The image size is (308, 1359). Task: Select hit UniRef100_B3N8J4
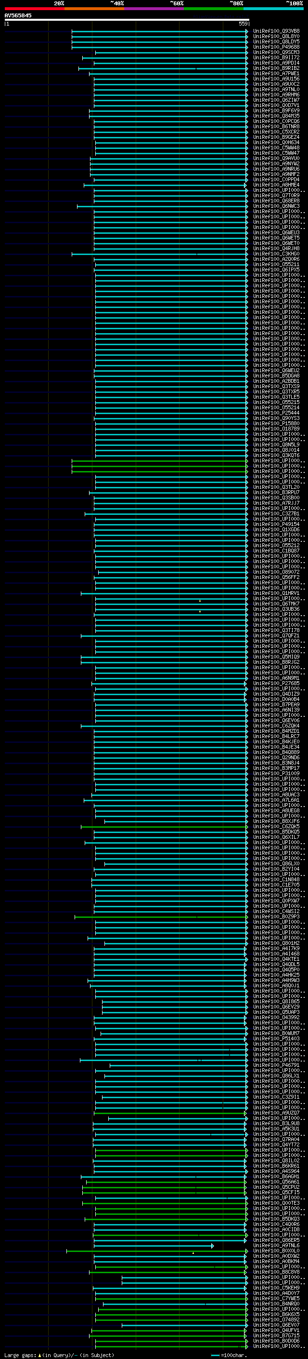click(x=276, y=763)
